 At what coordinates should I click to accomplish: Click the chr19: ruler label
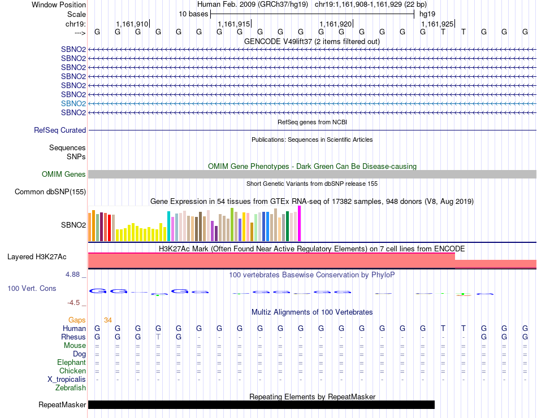[x=76, y=24]
